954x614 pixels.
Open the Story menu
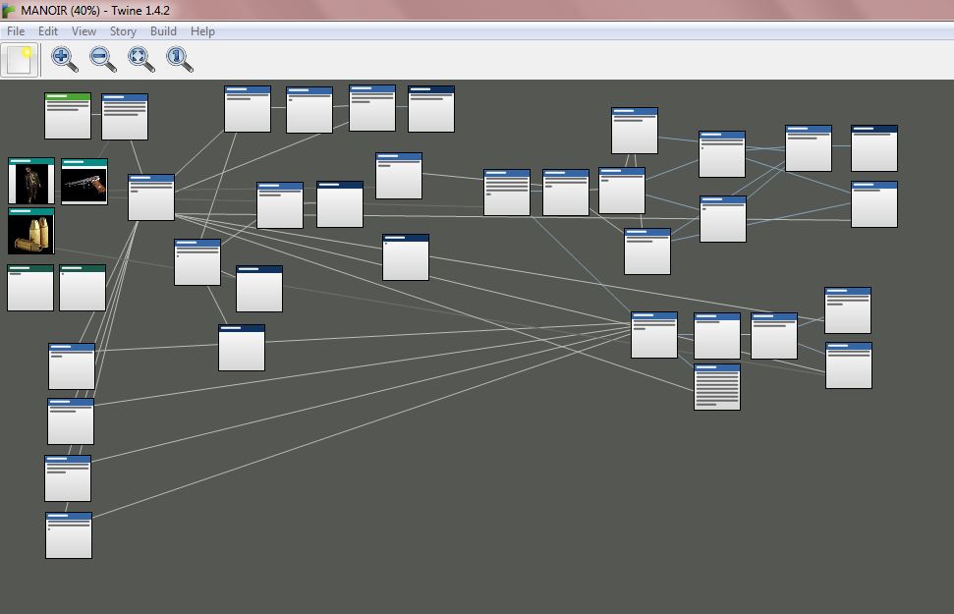(123, 31)
